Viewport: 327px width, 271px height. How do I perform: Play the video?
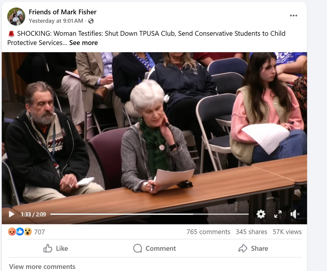point(11,214)
